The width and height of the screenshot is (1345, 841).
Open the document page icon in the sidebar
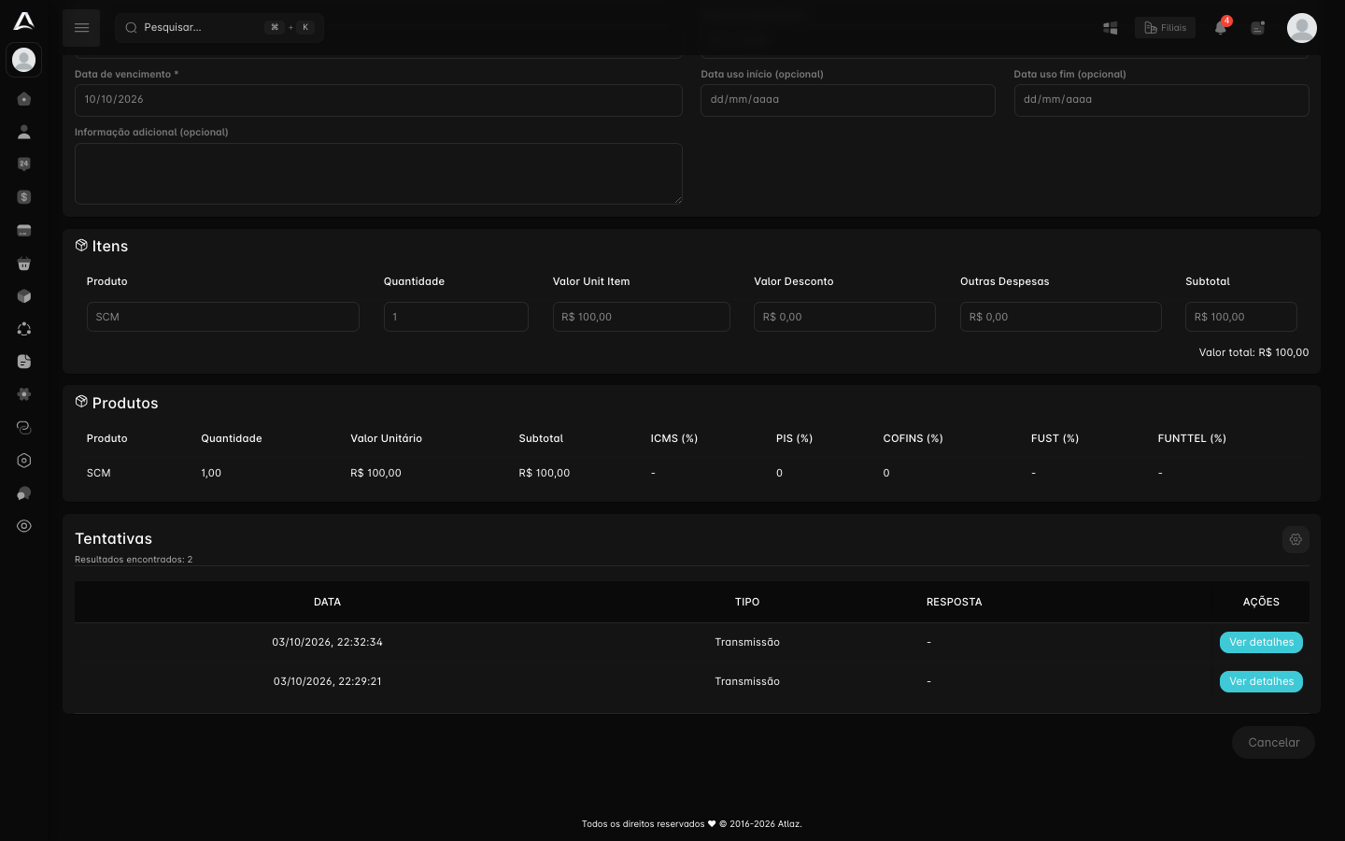click(24, 362)
